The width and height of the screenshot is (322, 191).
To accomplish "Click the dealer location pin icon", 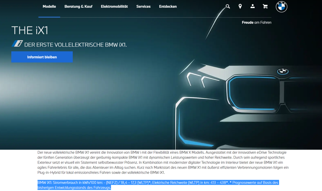I will (240, 6).
